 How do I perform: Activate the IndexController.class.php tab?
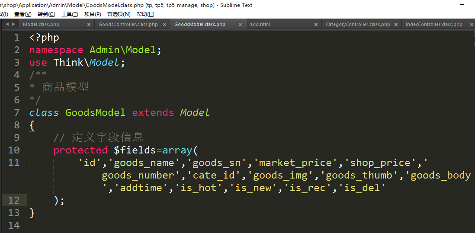point(434,25)
